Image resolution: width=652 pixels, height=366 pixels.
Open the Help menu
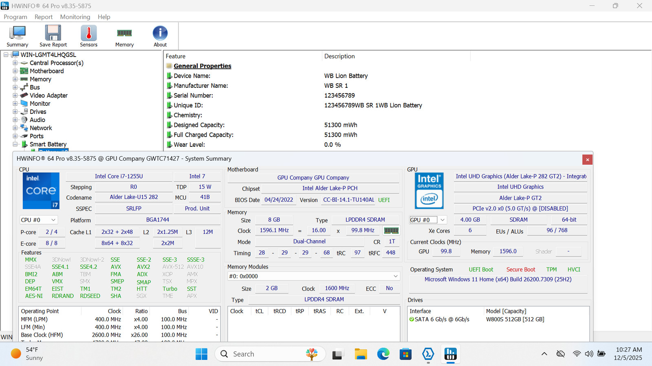coord(104,17)
